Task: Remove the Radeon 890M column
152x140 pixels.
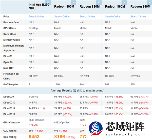Action: (x=73, y=2)
